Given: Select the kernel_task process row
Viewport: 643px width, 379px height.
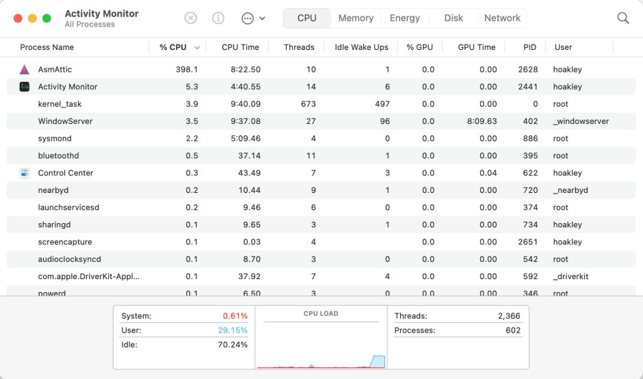Looking at the screenshot, I should 321,104.
